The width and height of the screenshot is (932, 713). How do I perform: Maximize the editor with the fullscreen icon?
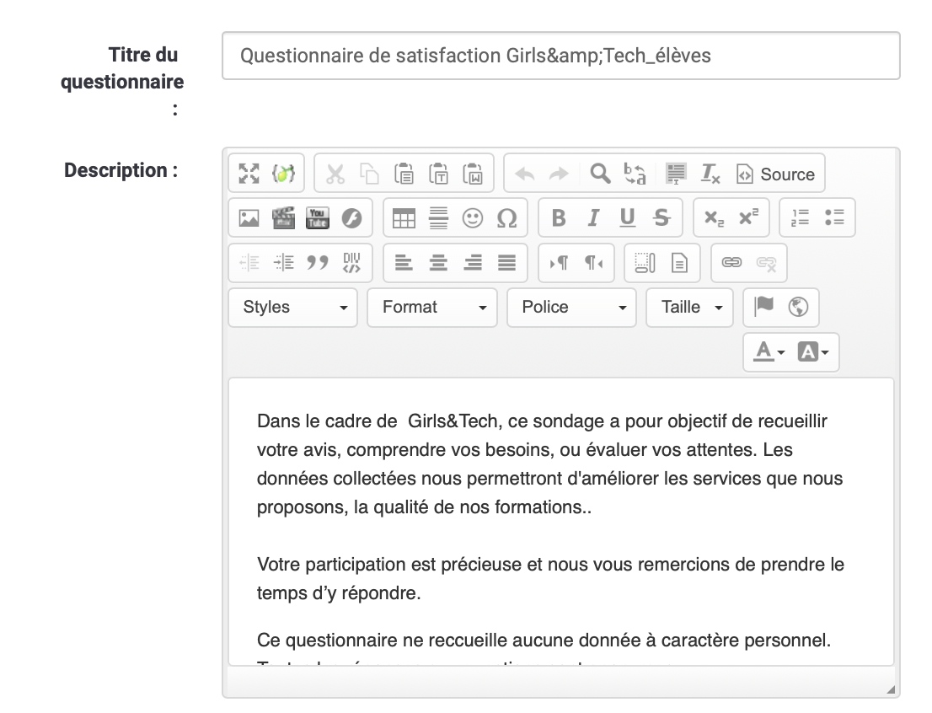coord(249,174)
